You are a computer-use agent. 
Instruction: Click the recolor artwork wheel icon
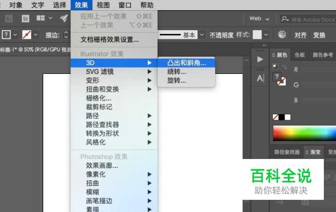(282, 35)
